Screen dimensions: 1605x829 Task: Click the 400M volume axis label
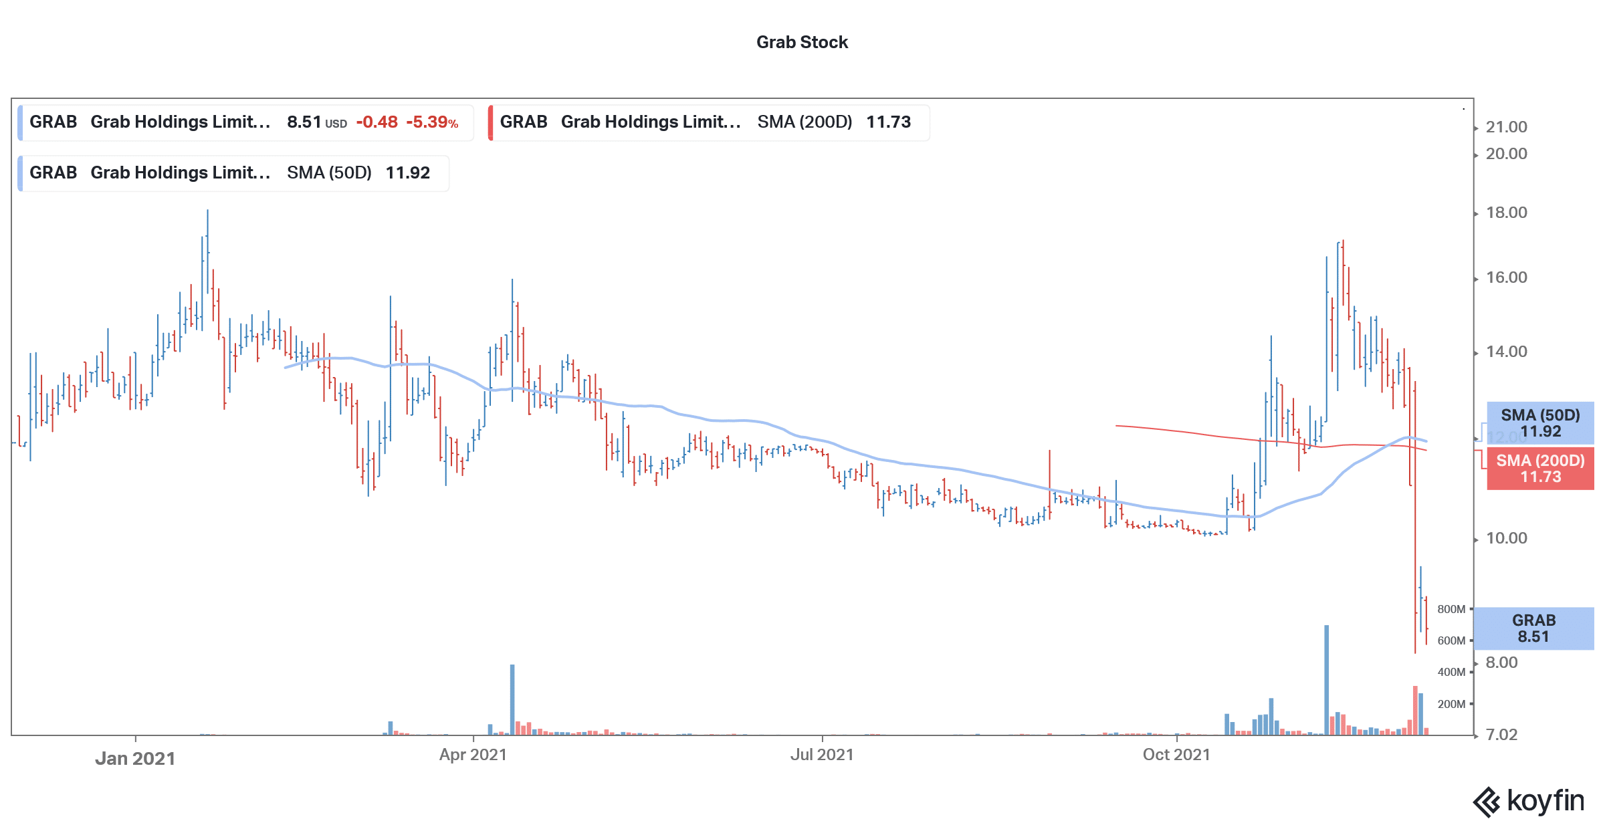pos(1451,672)
